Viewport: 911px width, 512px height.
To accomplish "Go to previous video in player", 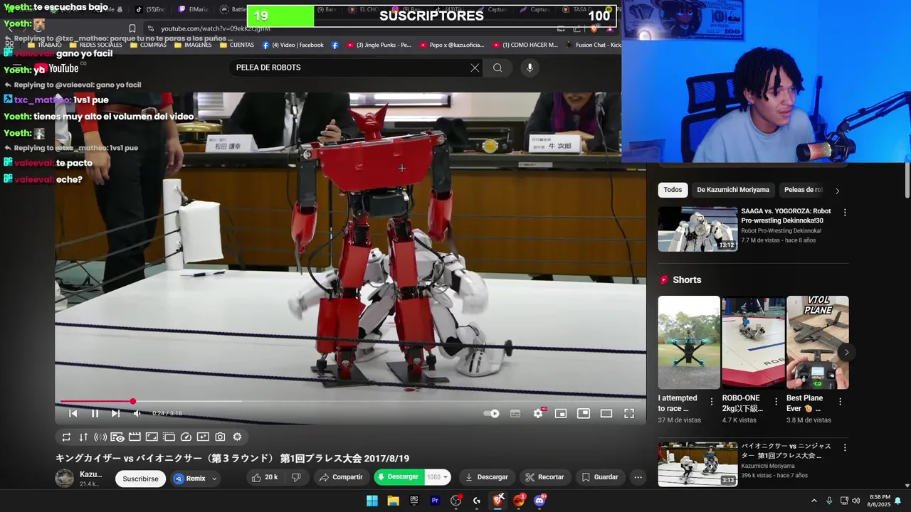I will [x=73, y=413].
